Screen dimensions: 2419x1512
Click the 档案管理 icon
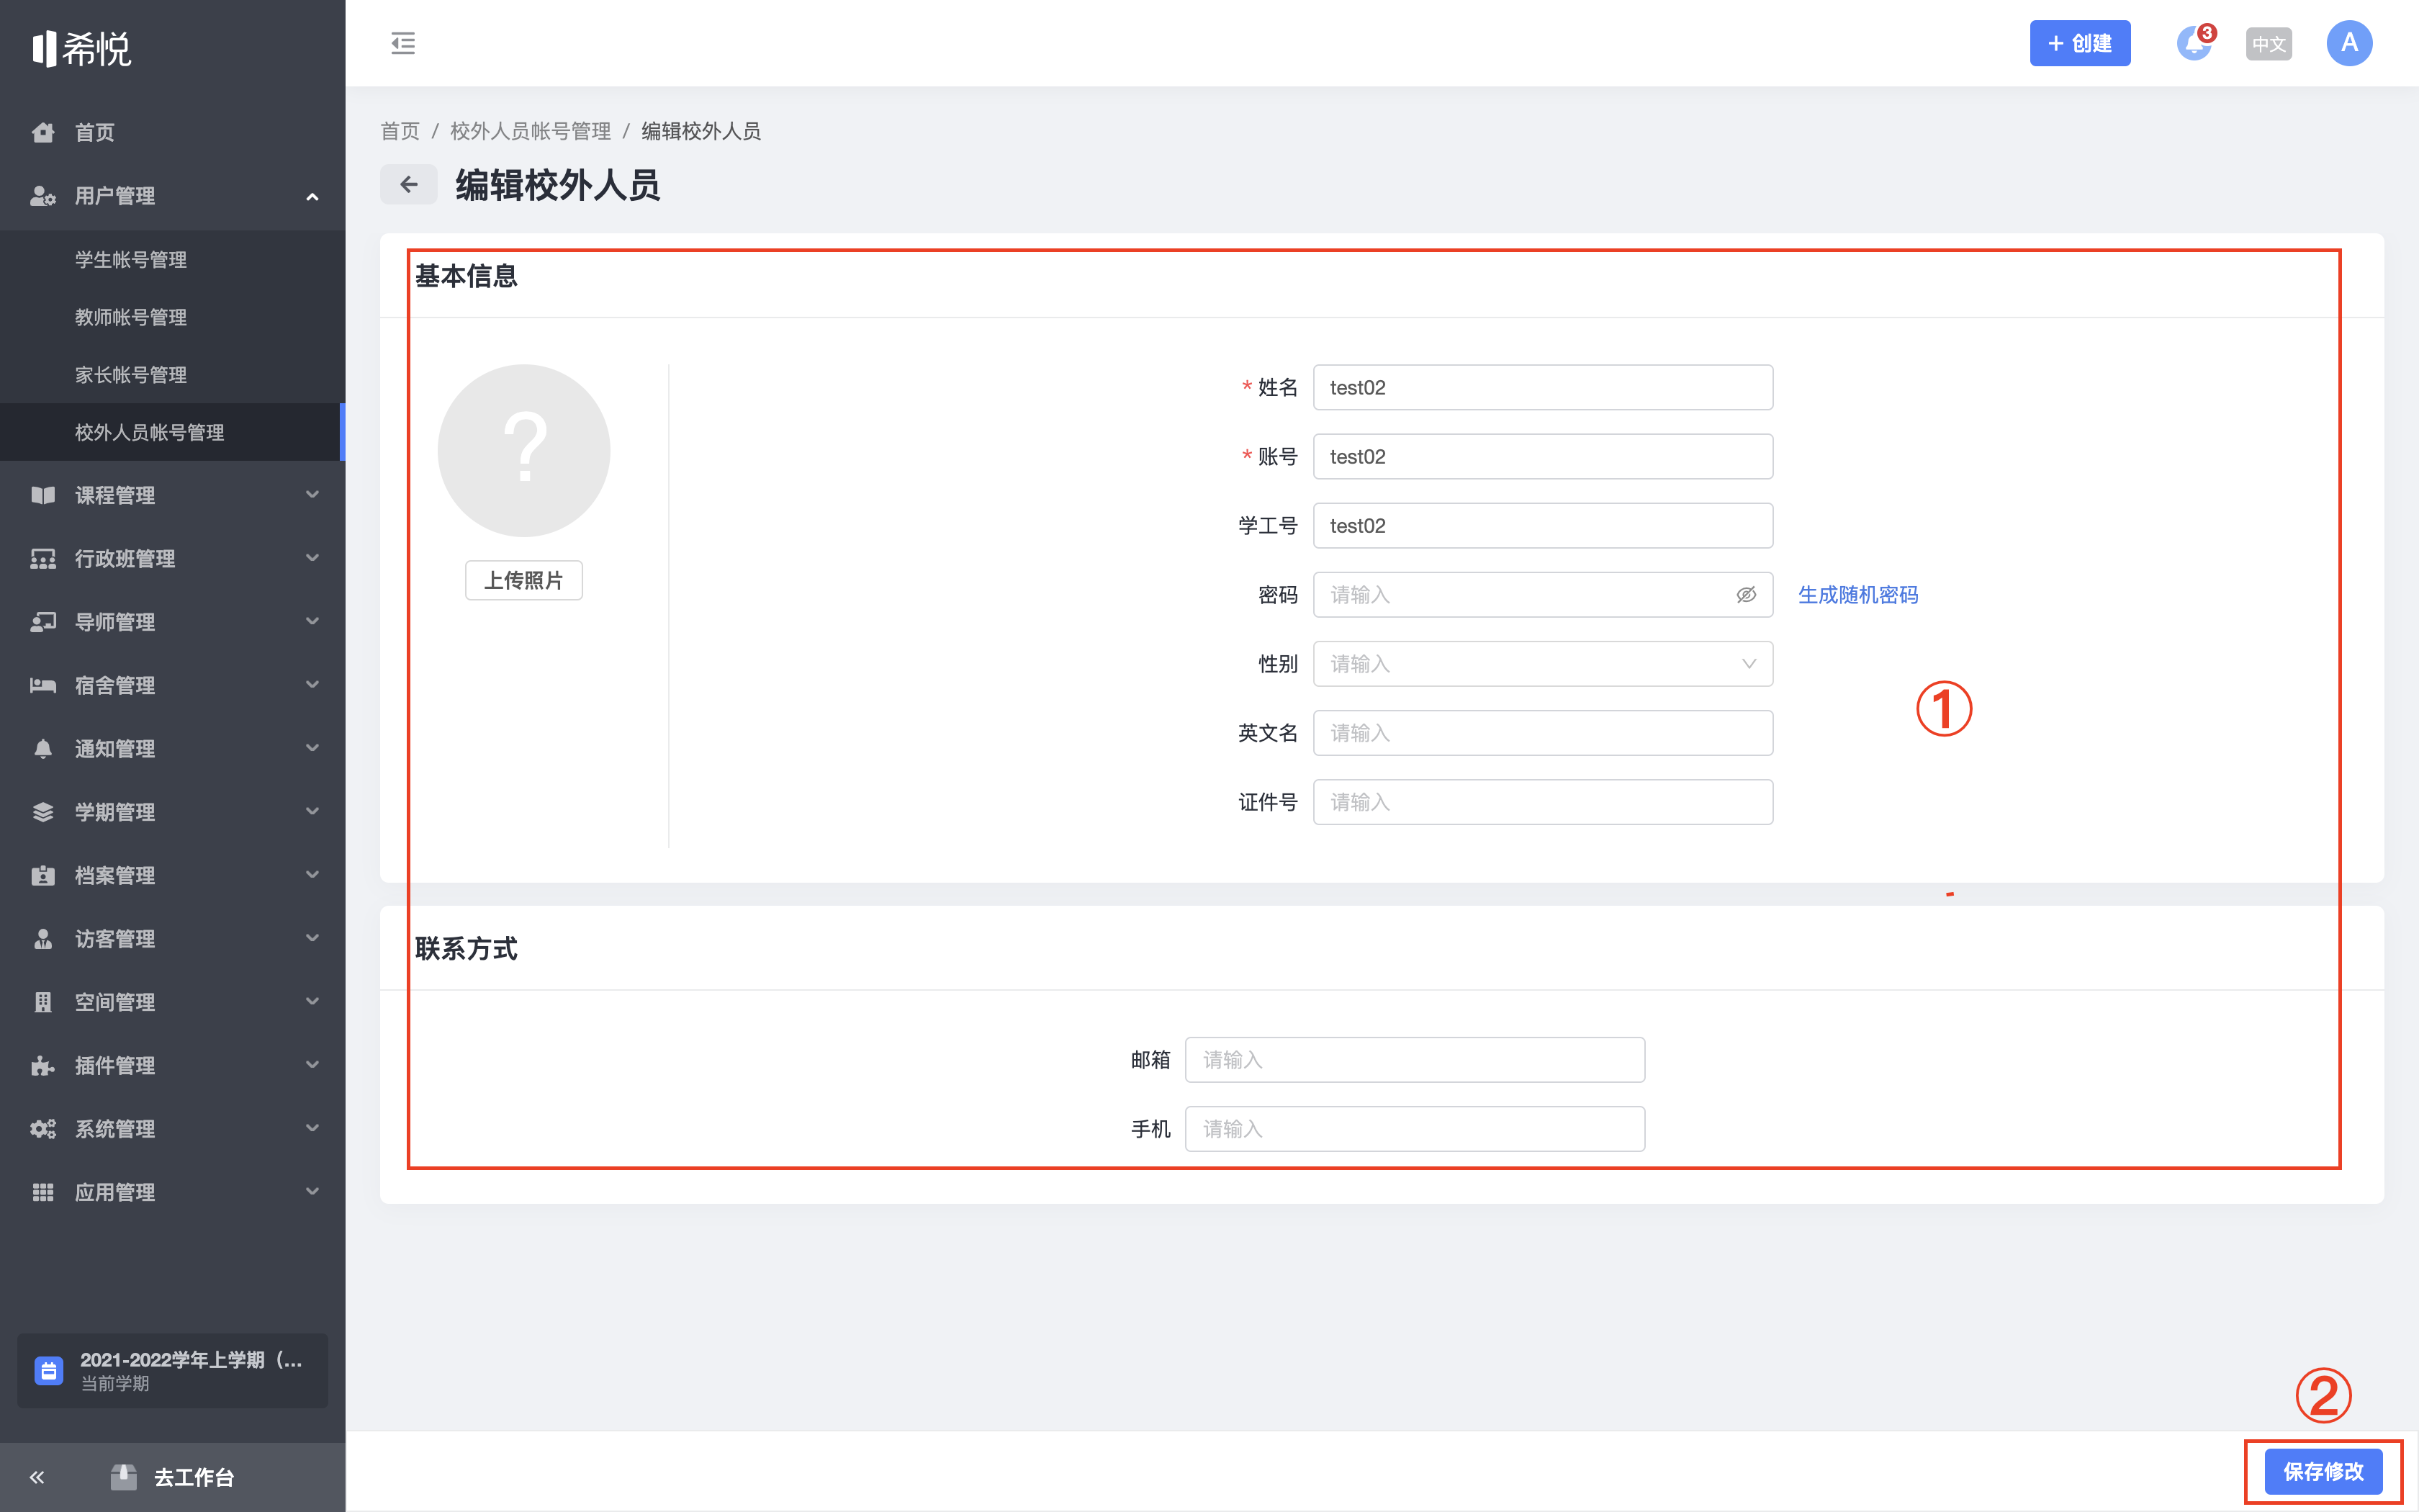click(43, 875)
